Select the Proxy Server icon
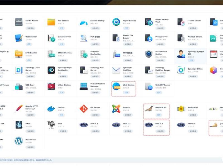This screenshot has width=223, height=167. click(x=149, y=38)
